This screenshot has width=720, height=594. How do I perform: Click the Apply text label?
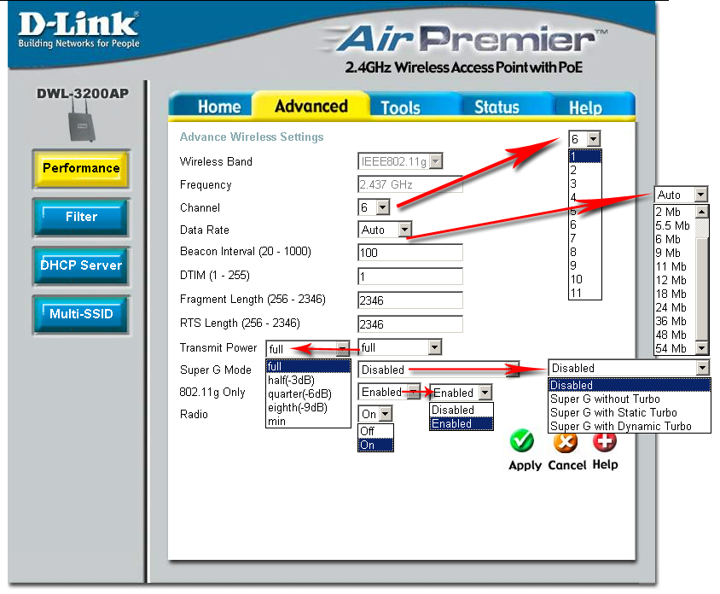pos(525,465)
